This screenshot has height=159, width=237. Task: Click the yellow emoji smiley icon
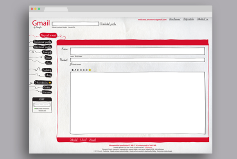pyautogui.click(x=90, y=70)
